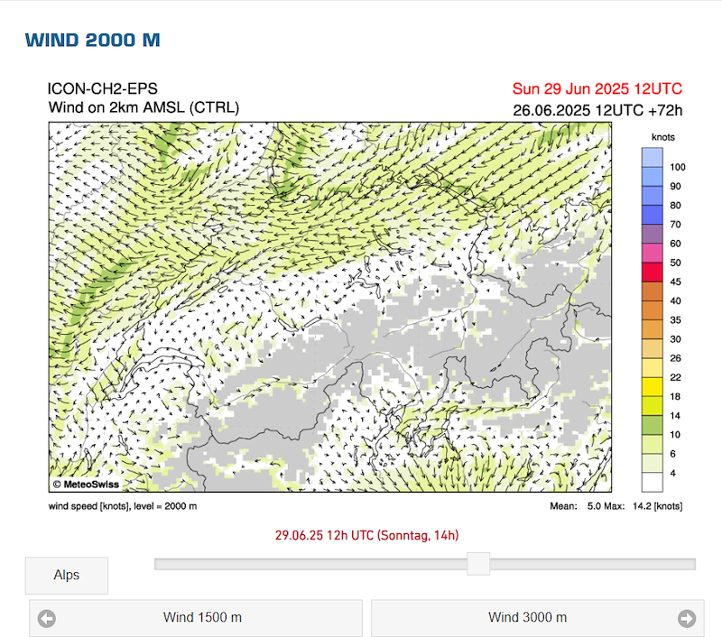Click the purple 60 knots legend swatch
Viewport: 722px width, 637px height.
652,234
